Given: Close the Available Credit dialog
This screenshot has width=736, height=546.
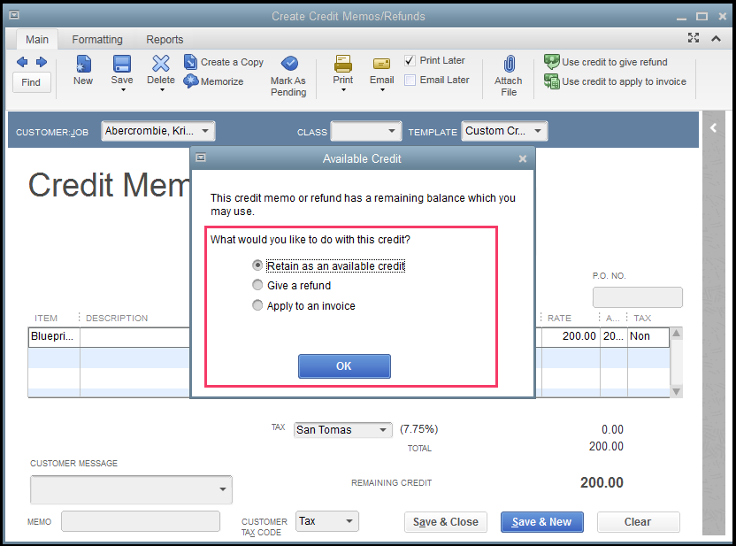Looking at the screenshot, I should pyautogui.click(x=523, y=158).
